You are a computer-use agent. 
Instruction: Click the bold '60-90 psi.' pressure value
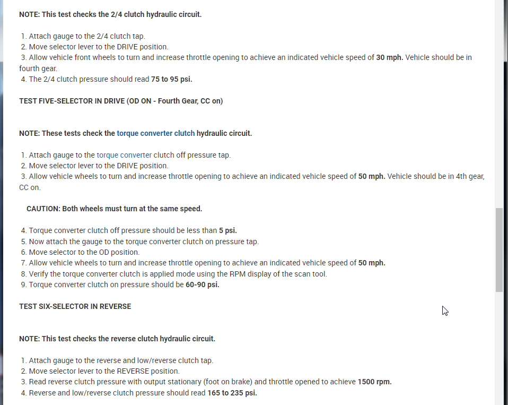coord(203,285)
